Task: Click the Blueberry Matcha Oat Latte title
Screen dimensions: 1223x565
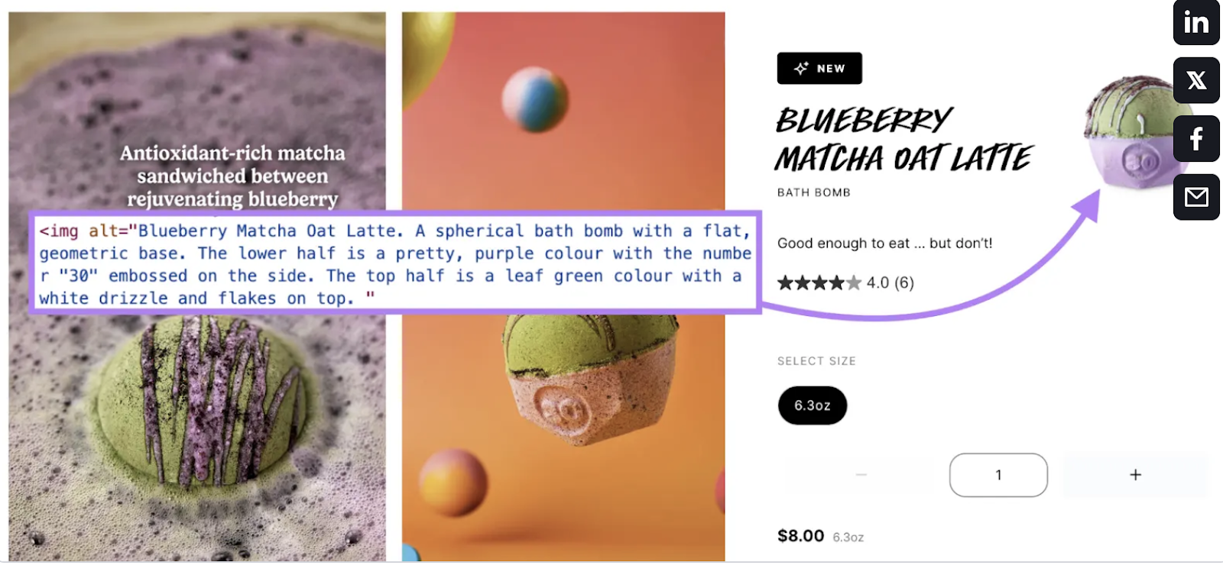Action: click(x=903, y=139)
